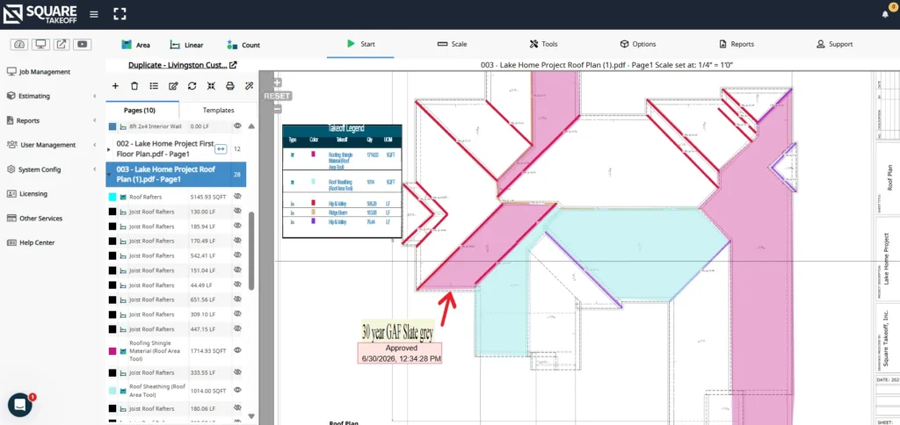Screen dimensions: 900x425
Task: Click the magenta Roofing Shingle Material swatch
Action: click(x=112, y=350)
